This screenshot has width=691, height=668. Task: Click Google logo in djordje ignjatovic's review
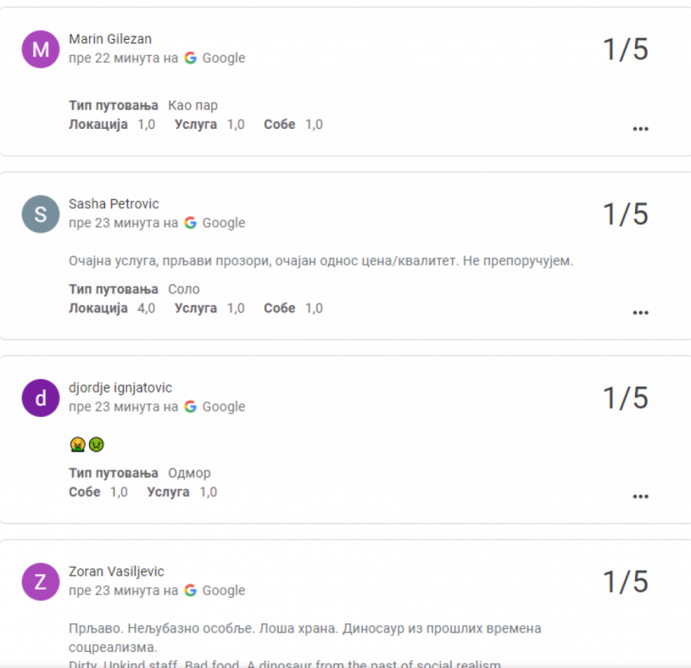tap(190, 407)
